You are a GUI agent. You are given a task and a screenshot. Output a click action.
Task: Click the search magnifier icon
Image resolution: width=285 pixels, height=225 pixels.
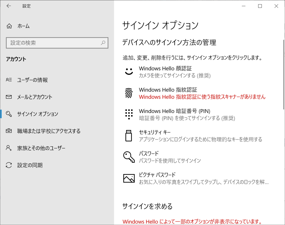(x=103, y=43)
